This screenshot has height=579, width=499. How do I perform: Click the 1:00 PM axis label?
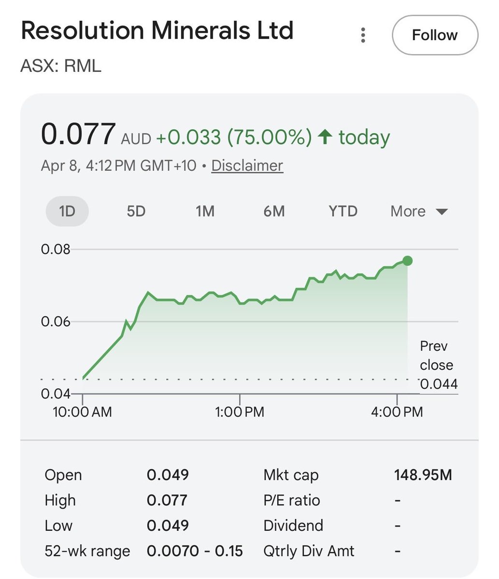pyautogui.click(x=240, y=412)
